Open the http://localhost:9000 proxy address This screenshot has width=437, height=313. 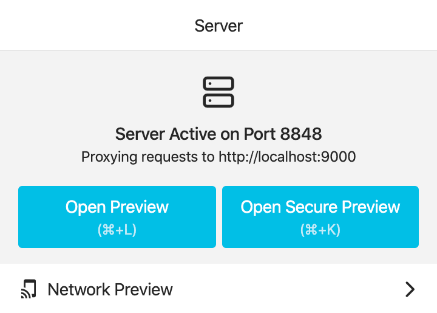point(287,157)
